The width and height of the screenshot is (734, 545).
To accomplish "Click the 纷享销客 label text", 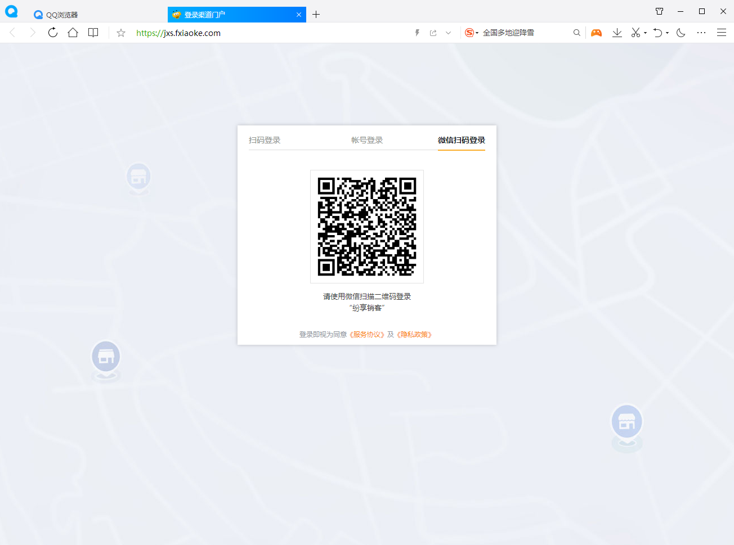I will tap(367, 308).
